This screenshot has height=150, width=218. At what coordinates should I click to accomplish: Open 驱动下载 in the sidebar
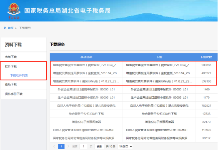click(x=11, y=85)
